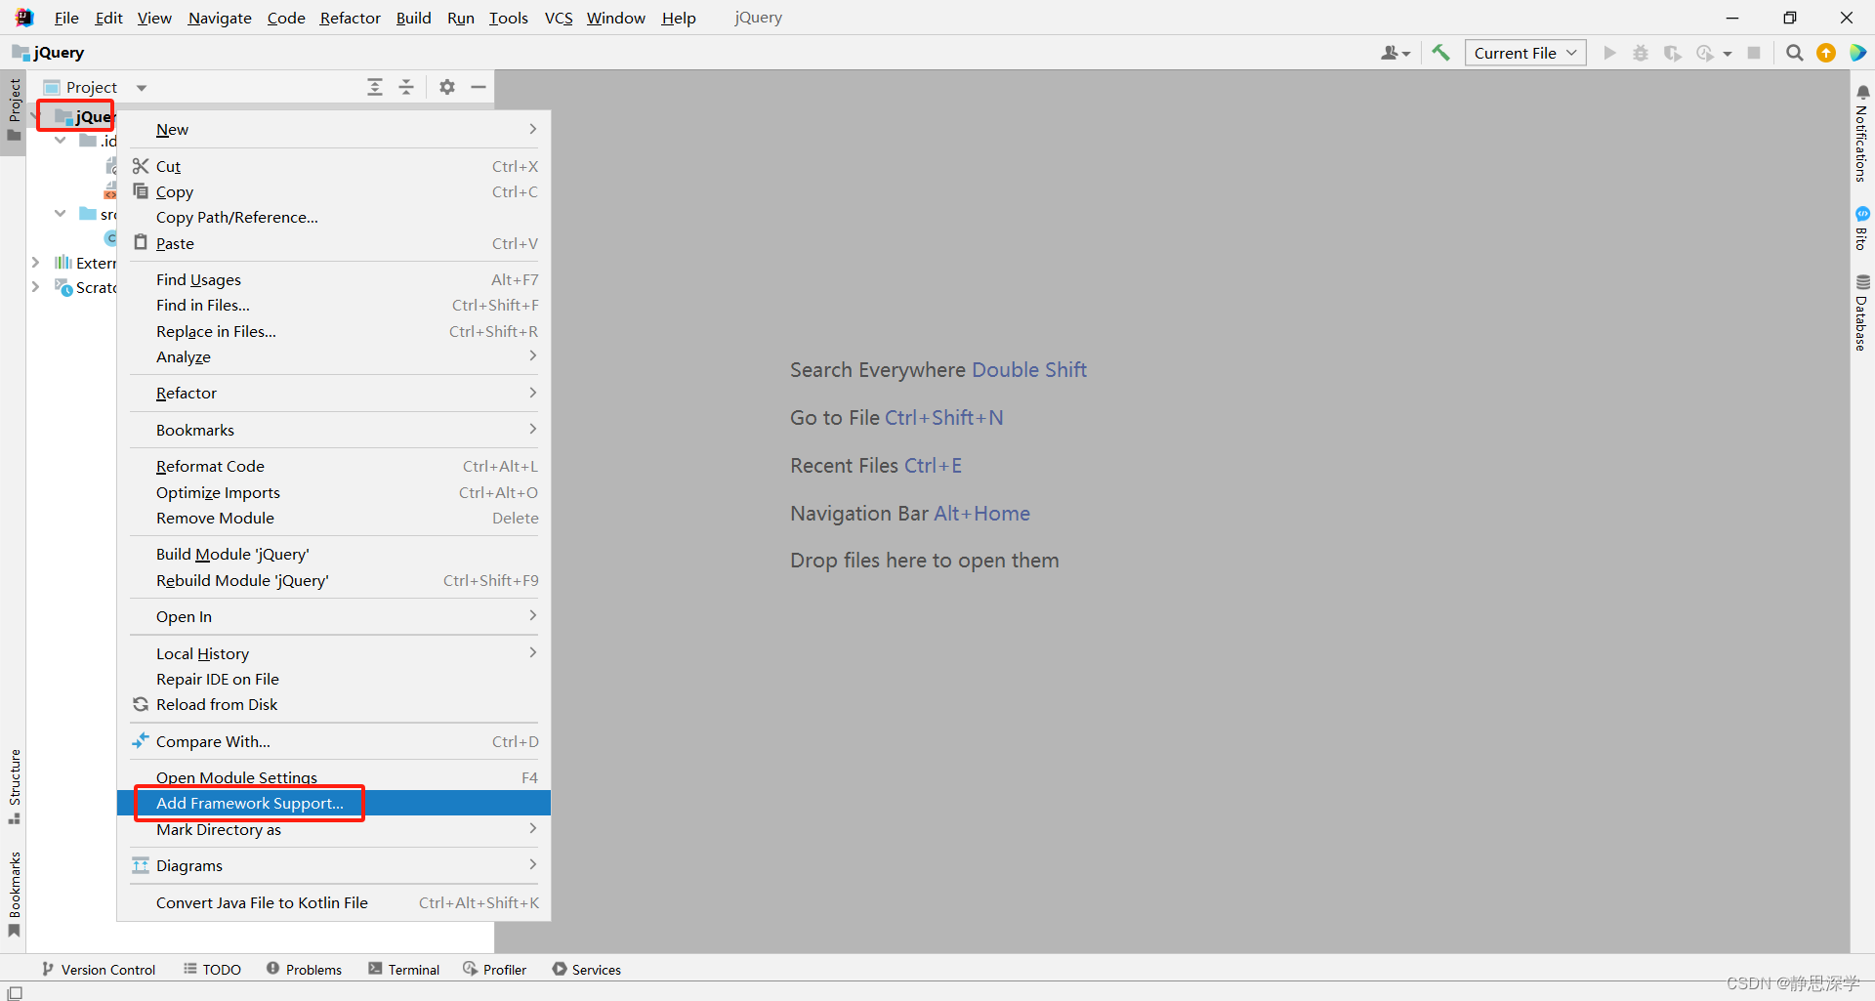The width and height of the screenshot is (1875, 1001).
Task: Open the Refactor submenu in context menu
Action: click(335, 393)
